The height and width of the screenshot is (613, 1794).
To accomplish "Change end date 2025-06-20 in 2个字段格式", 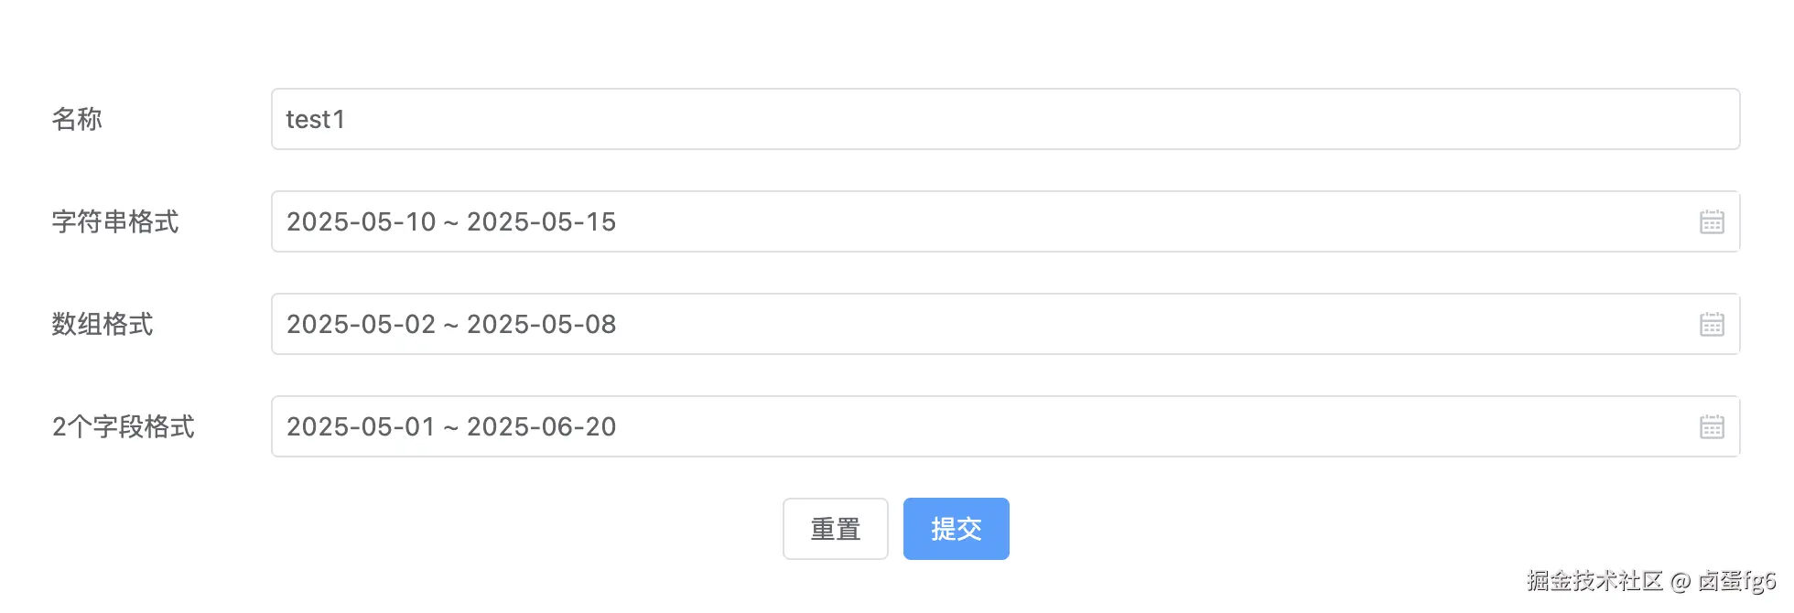I will point(541,426).
